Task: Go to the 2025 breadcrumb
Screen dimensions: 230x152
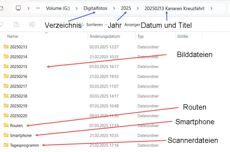Action: 126,8
